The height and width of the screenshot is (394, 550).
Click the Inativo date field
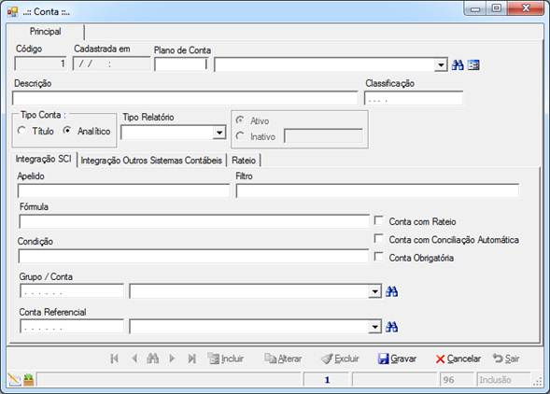[323, 136]
